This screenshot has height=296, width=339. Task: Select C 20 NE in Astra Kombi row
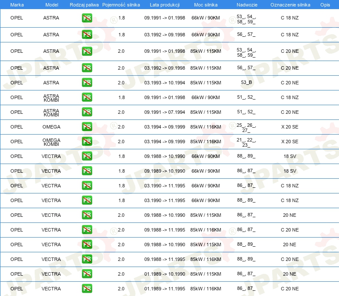290,112
